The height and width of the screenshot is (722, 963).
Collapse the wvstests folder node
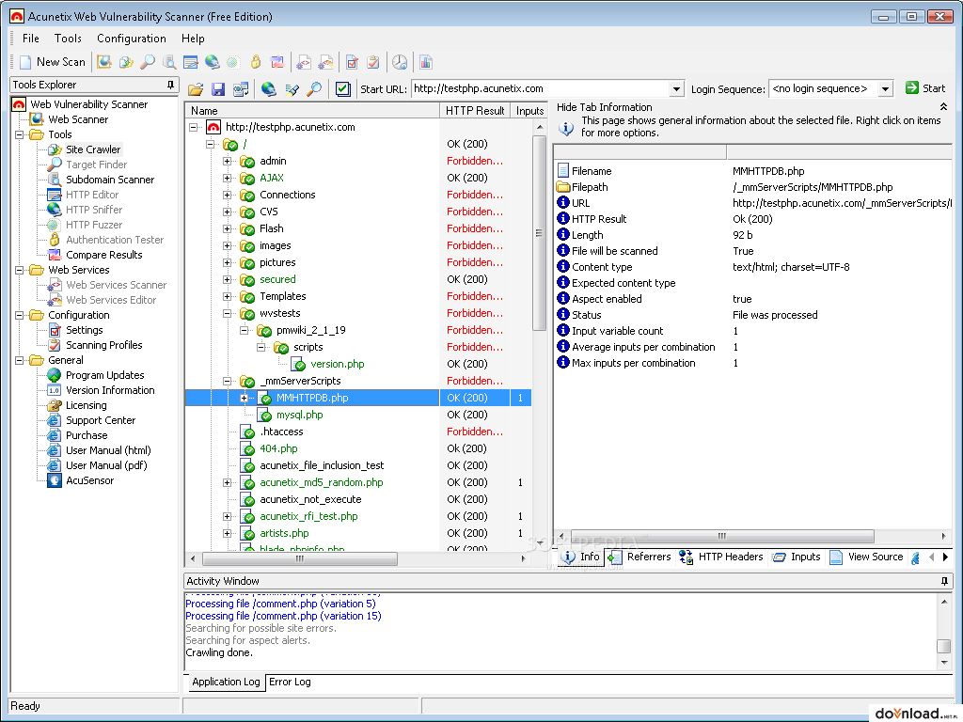(228, 313)
